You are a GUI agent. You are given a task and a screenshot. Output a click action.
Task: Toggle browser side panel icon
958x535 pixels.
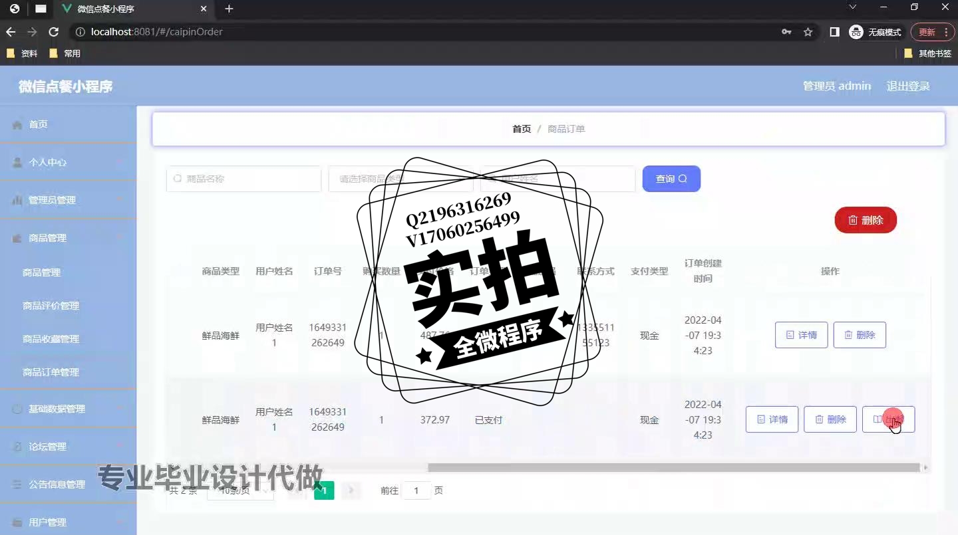click(x=834, y=32)
